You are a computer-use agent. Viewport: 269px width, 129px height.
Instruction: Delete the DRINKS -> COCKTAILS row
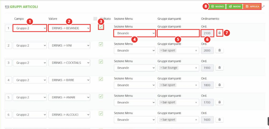coord(219,68)
